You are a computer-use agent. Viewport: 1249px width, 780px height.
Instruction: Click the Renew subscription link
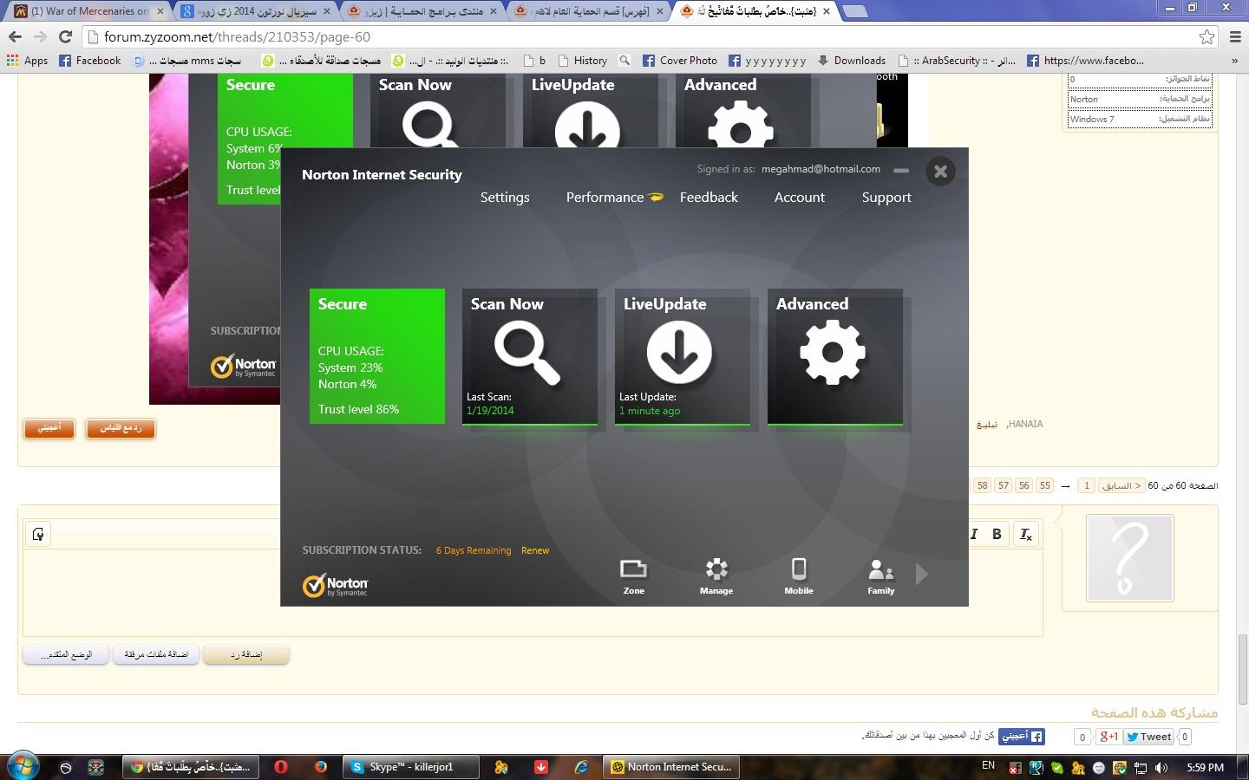coord(535,550)
